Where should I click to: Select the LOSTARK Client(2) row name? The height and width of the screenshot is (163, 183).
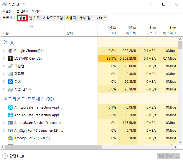coord(28,59)
